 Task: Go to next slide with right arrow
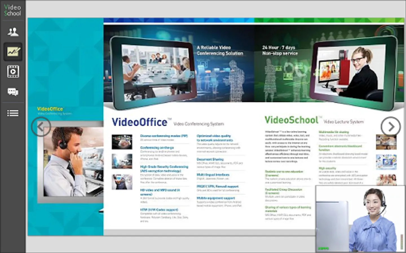391,126
